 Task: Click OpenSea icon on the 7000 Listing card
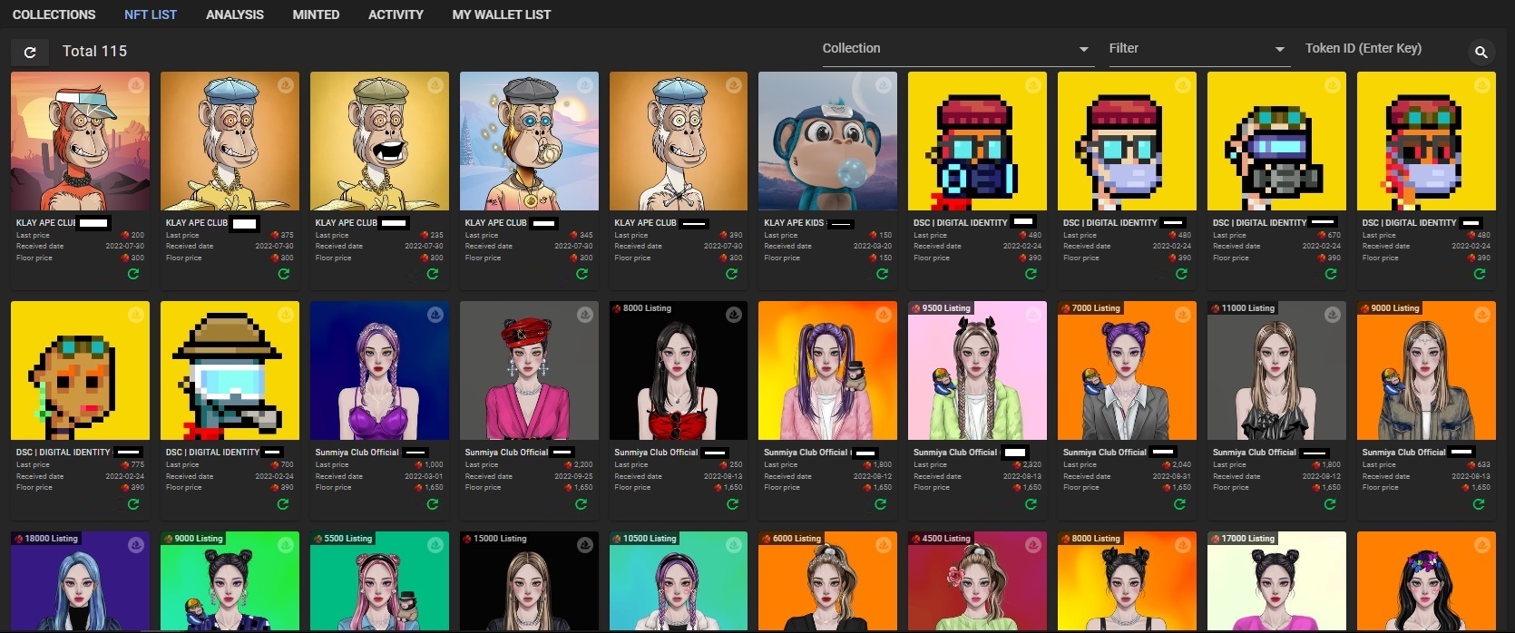pyautogui.click(x=1182, y=315)
